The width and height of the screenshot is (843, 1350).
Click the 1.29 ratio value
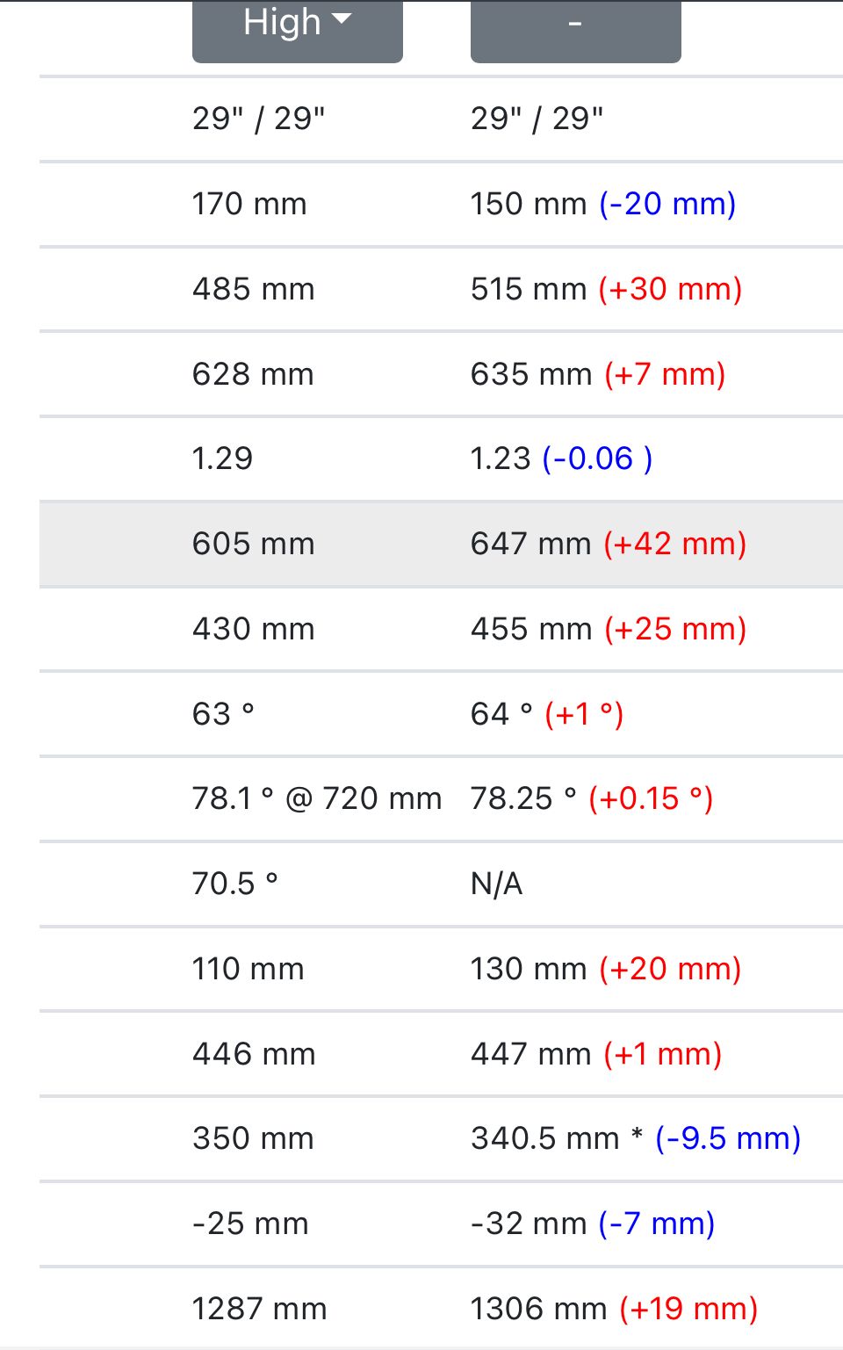[x=222, y=458]
